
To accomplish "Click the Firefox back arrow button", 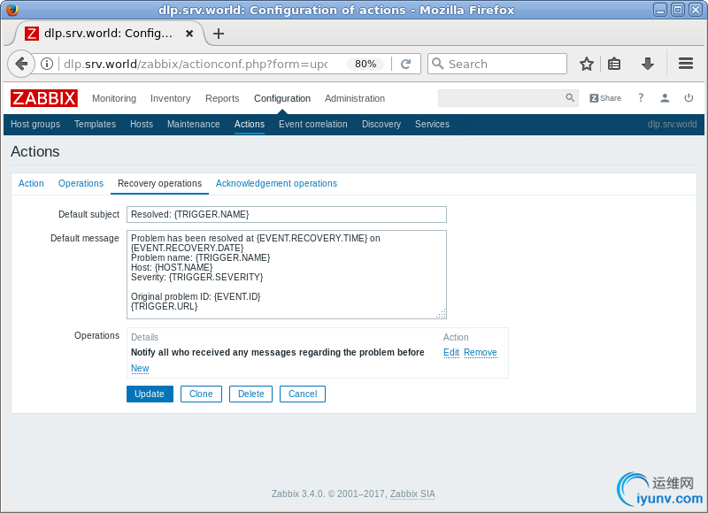I will (20, 64).
